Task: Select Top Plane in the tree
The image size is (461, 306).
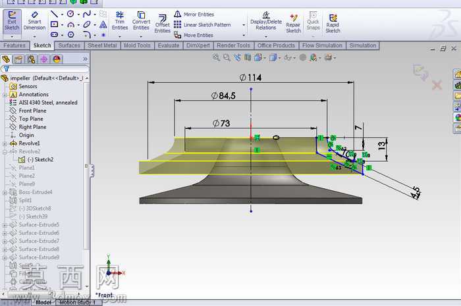Action: tap(31, 119)
